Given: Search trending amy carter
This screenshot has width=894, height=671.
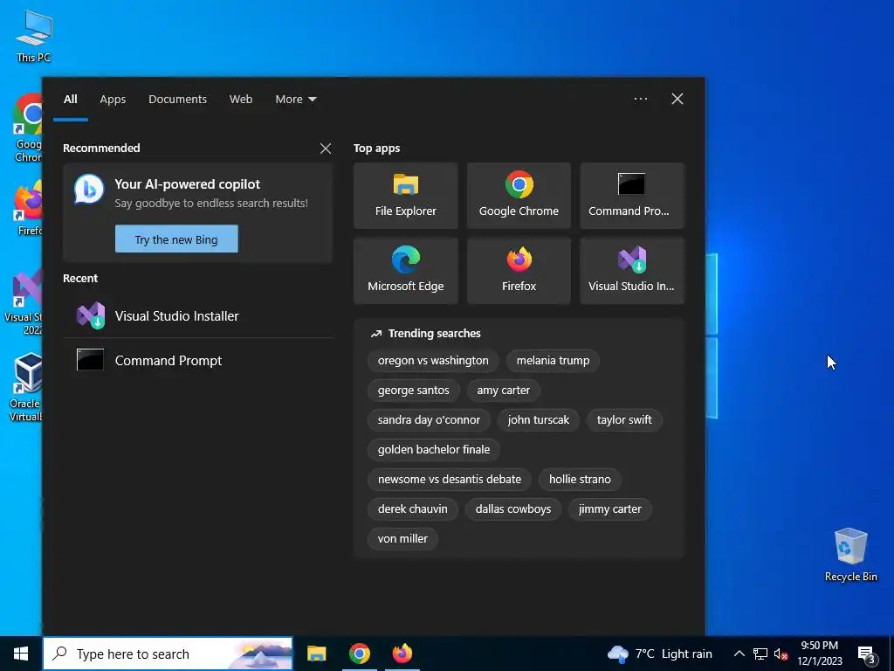Looking at the screenshot, I should [503, 391].
